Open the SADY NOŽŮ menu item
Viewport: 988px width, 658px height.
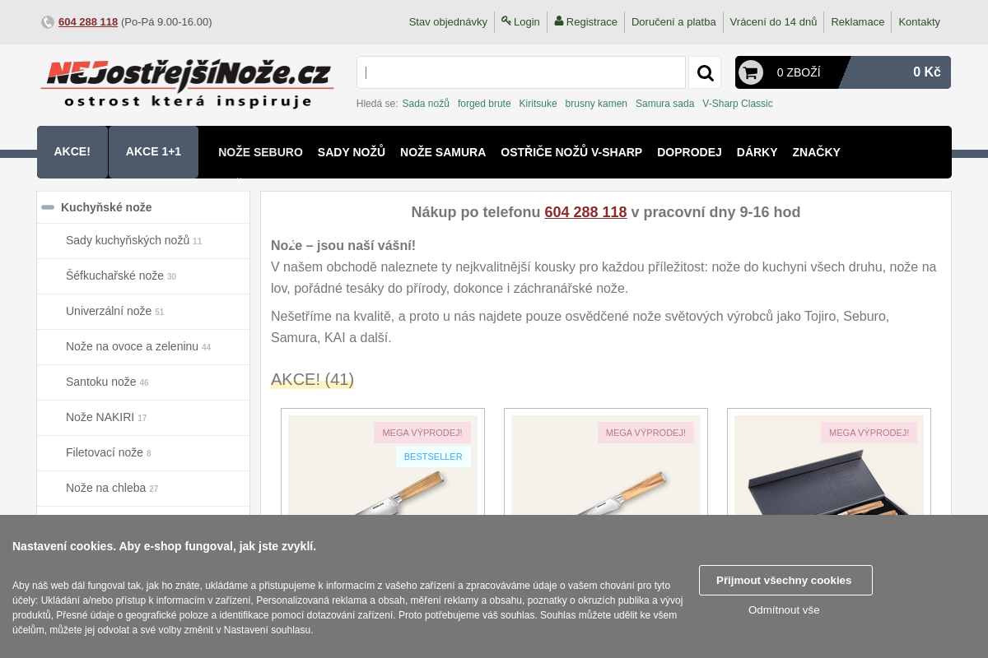point(352,152)
